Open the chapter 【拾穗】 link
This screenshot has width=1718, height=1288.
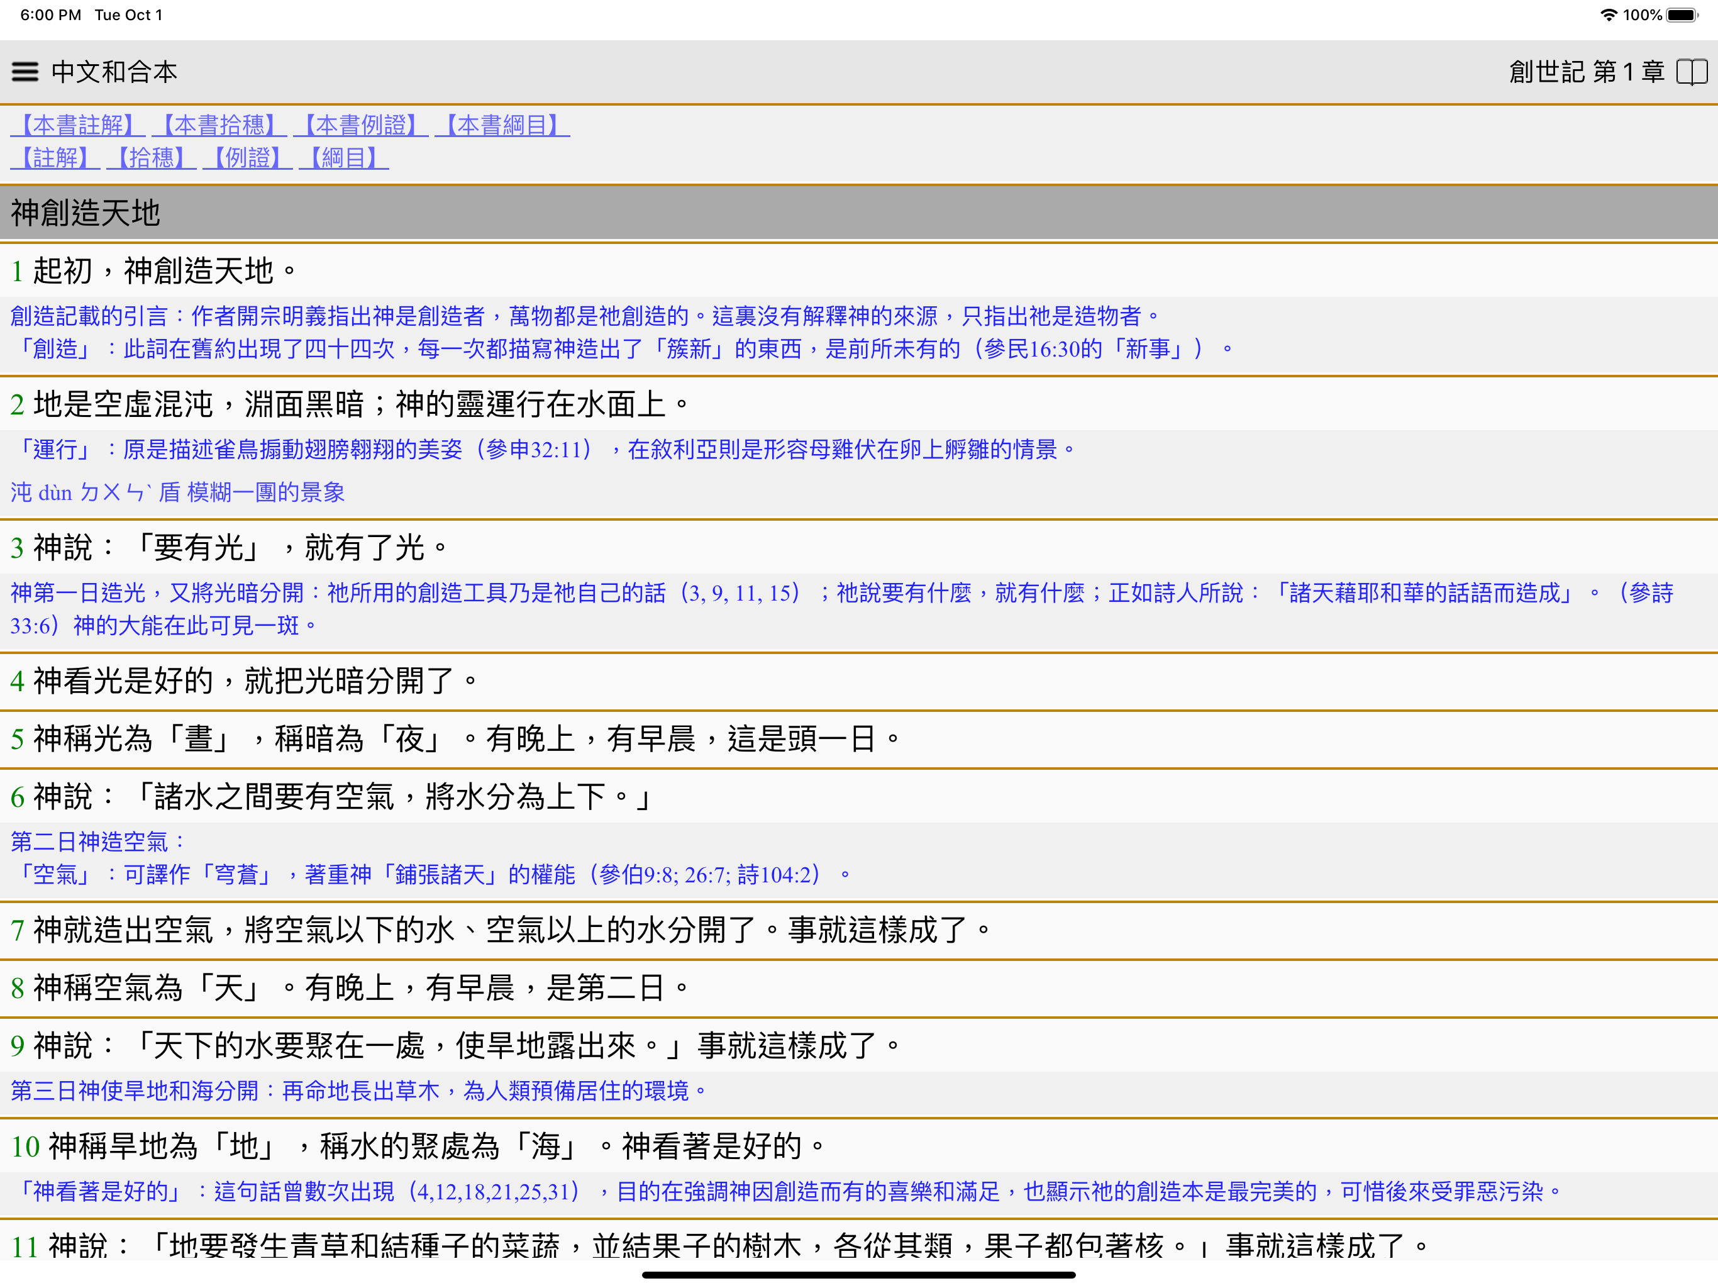tap(152, 158)
